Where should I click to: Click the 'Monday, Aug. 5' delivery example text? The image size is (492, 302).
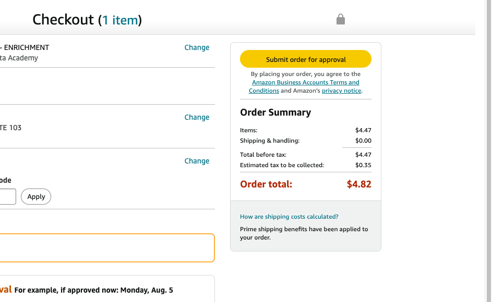tap(147, 290)
